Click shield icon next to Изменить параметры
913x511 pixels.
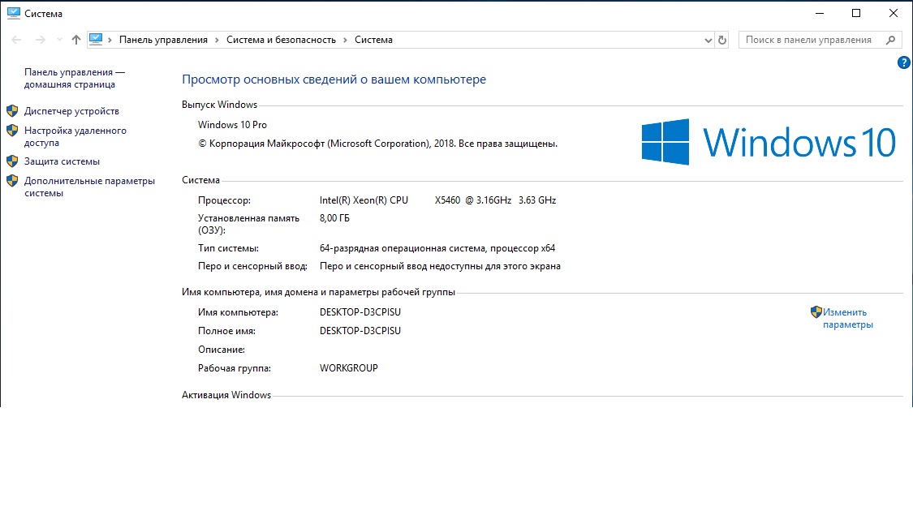coord(816,312)
